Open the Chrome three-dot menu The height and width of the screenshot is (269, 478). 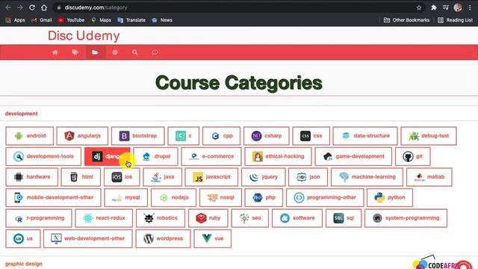[470, 7]
